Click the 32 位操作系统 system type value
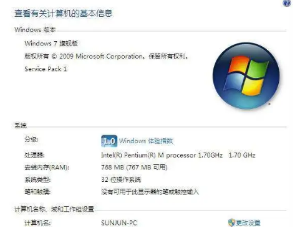The height and width of the screenshot is (236, 300). click(x=121, y=179)
